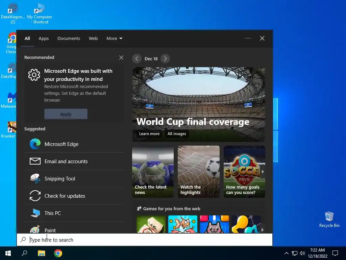Open the yellow figure game thumbnail
Screen dimensions: 346x260
246,224
